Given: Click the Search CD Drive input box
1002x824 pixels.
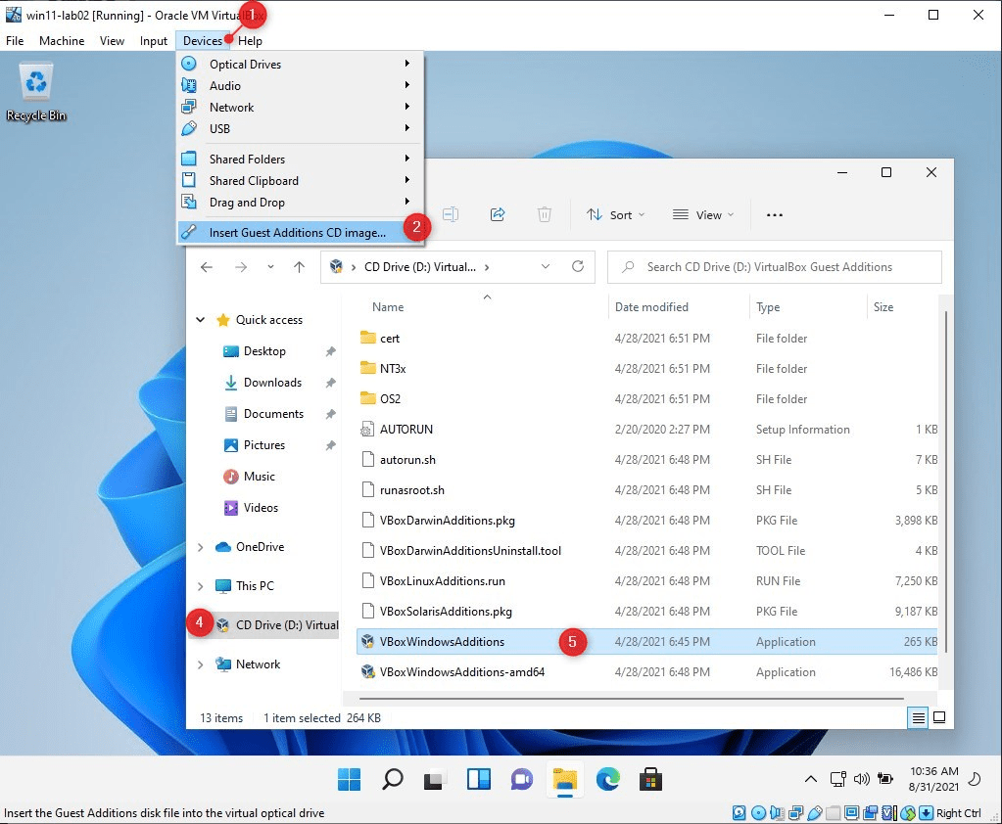Looking at the screenshot, I should click(x=774, y=266).
